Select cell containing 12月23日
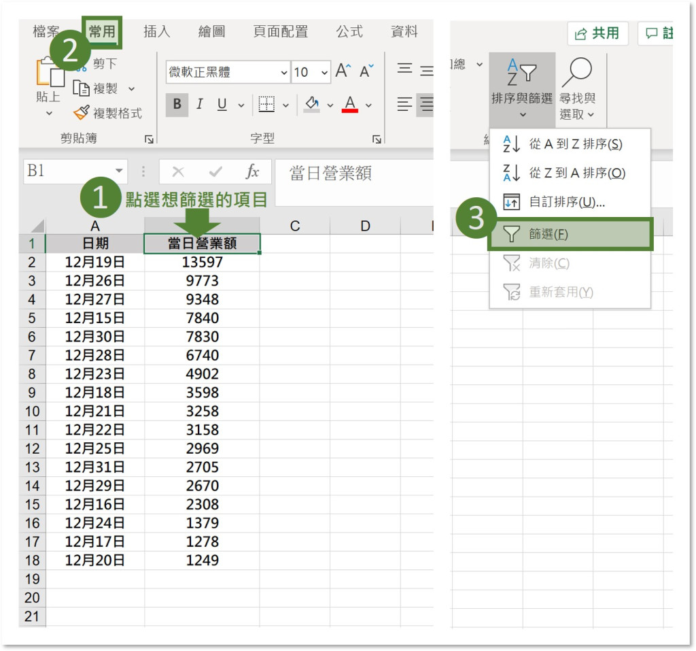696x651 pixels. tap(95, 374)
